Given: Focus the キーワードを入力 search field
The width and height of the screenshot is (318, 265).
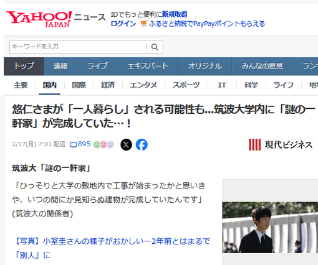Looking at the screenshot, I should [79, 47].
